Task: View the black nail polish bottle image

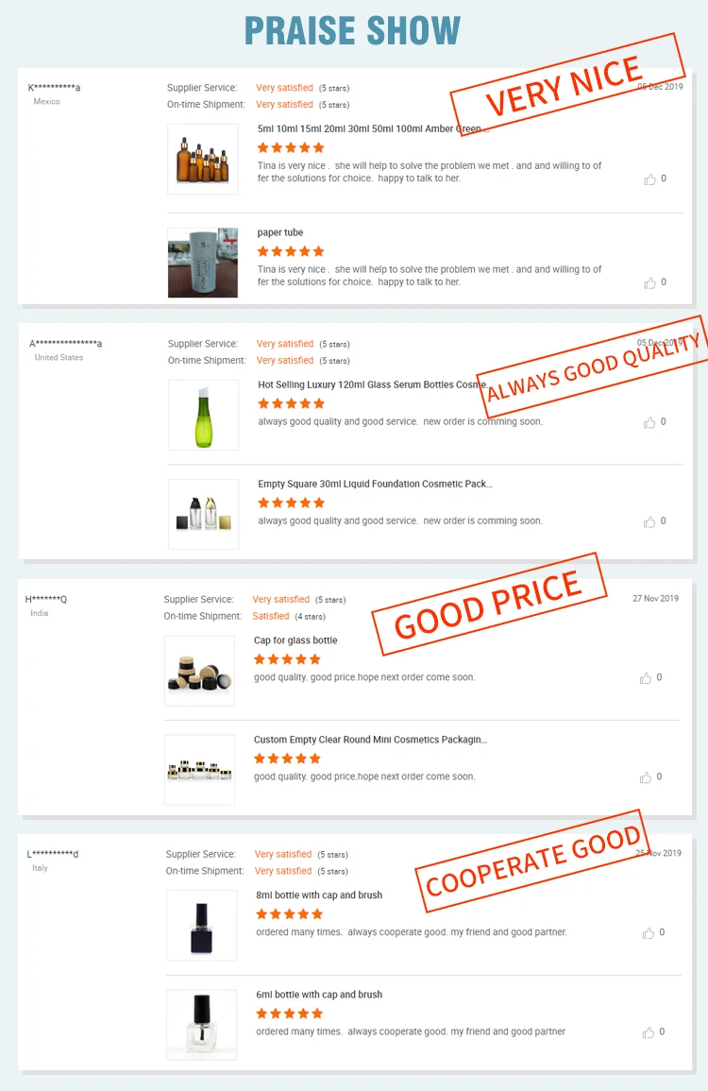Action: 201,926
